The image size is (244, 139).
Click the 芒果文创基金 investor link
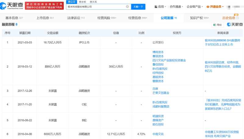[160, 93]
